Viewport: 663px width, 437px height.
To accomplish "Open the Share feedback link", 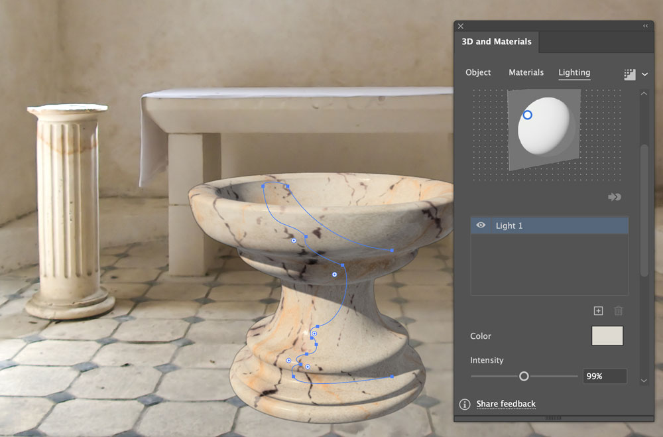I will (x=506, y=404).
